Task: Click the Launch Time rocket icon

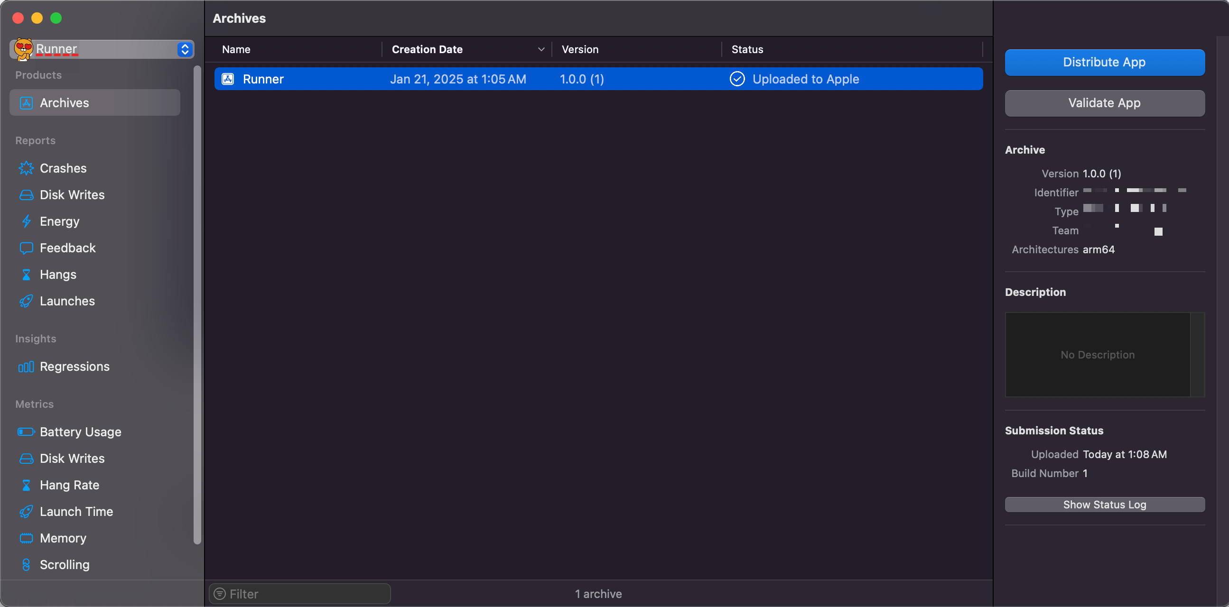Action: tap(26, 512)
